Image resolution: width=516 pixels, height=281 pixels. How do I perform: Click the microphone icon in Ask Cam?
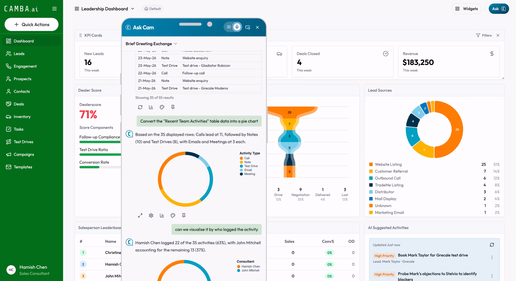(237, 27)
